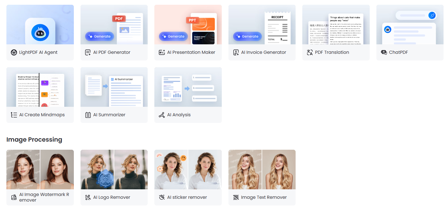Click the ChatPDF icon
Image resolution: width=448 pixels, height=213 pixels.
[x=384, y=52]
